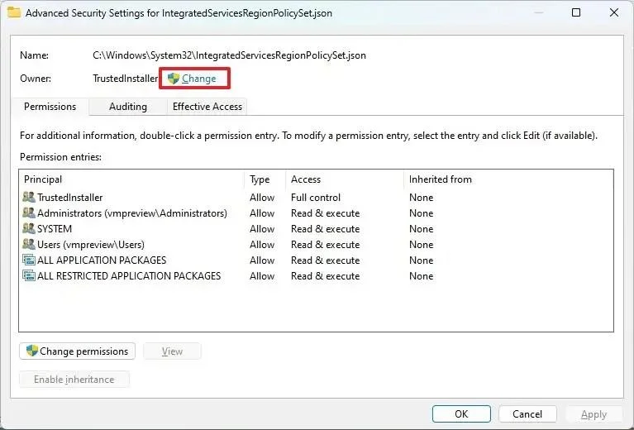634x430 pixels.
Task: Open the Effective Access tab
Action: tap(207, 107)
